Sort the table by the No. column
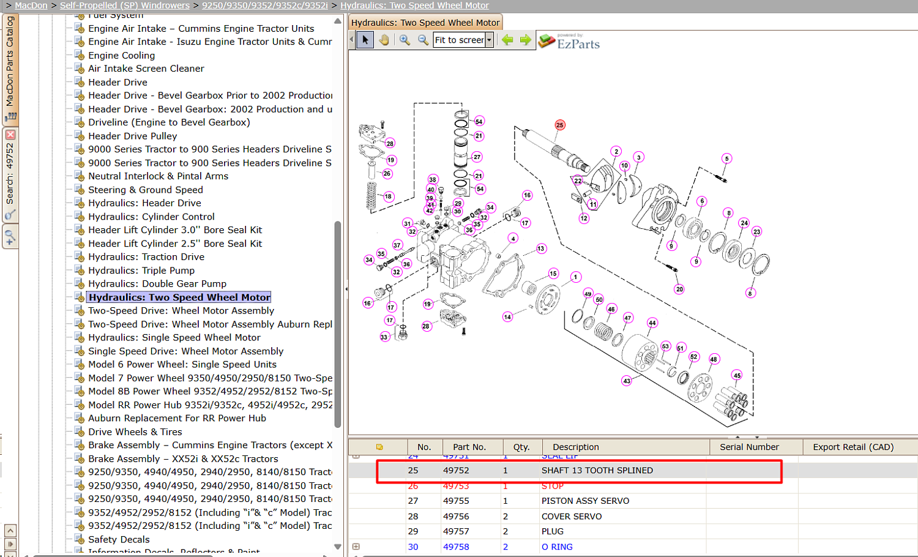Viewport: 918px width, 557px height. 424,447
